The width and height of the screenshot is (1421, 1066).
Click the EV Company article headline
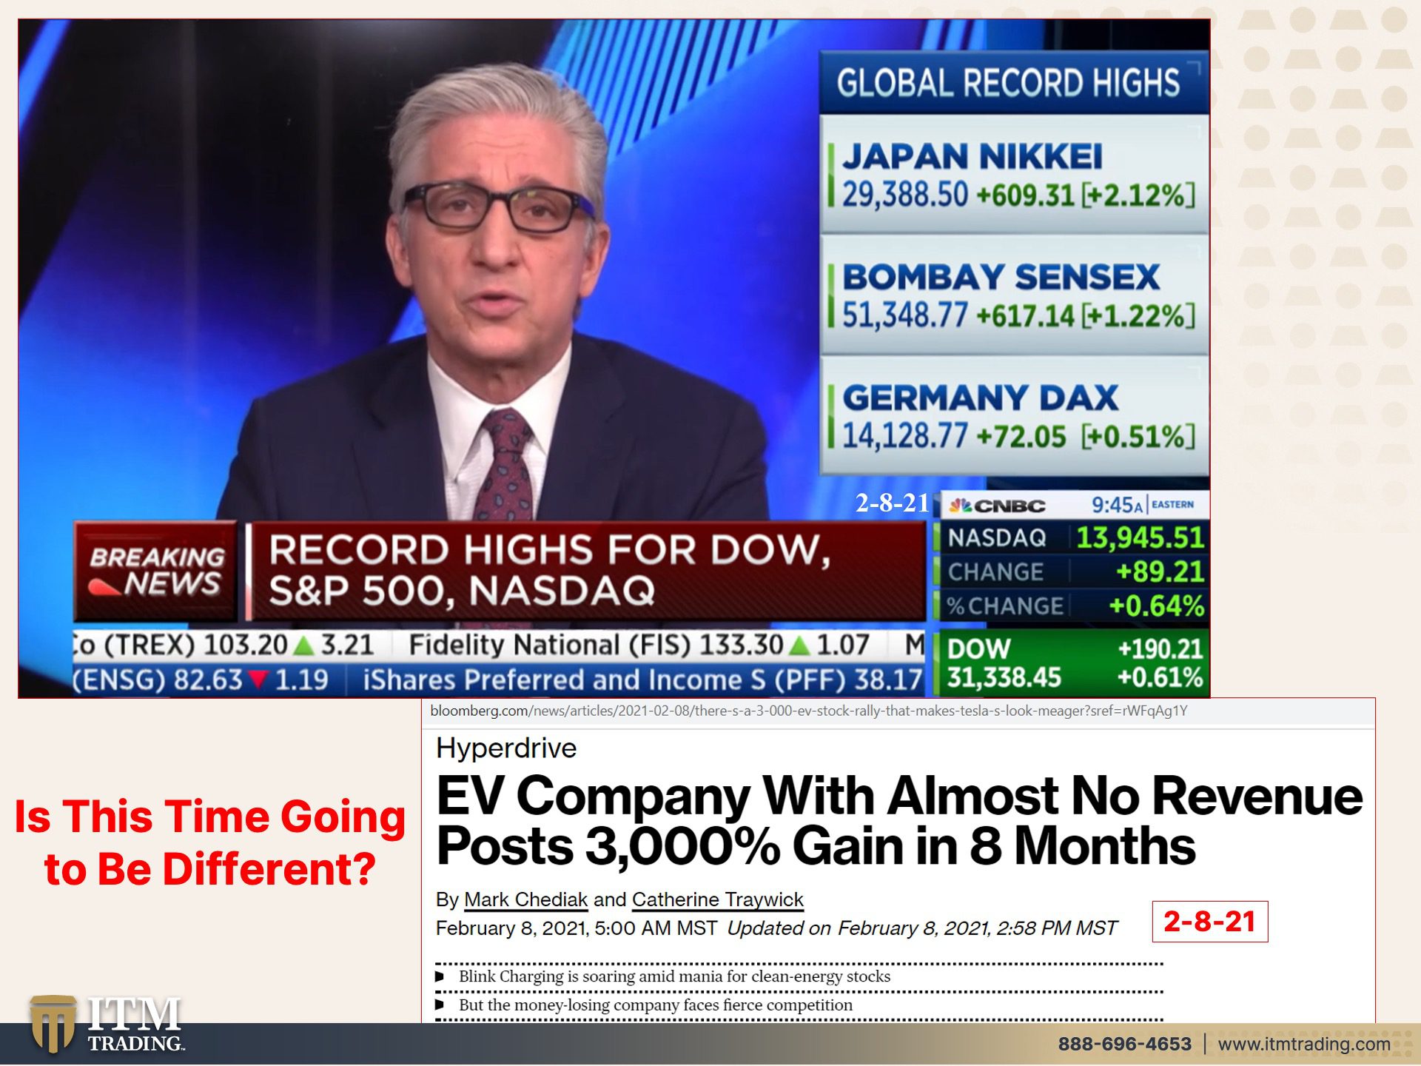pos(898,820)
